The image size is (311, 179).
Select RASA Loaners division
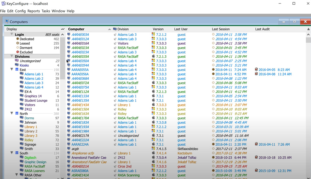click(35, 171)
